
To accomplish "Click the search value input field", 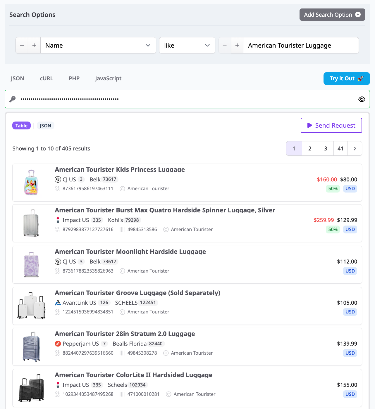I will pyautogui.click(x=301, y=45).
